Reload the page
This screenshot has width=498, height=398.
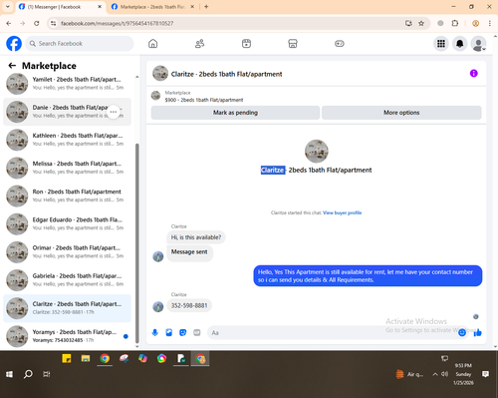[x=37, y=23]
